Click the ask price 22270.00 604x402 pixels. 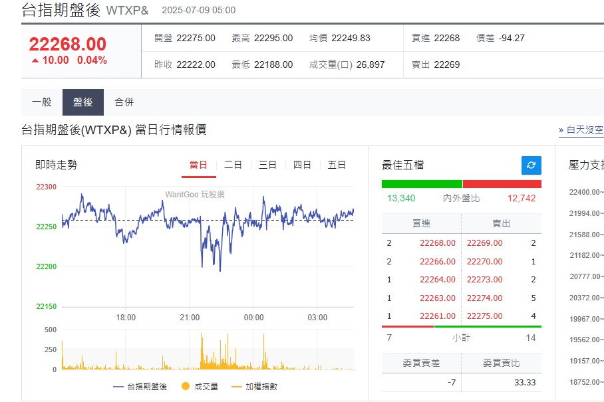click(x=484, y=262)
